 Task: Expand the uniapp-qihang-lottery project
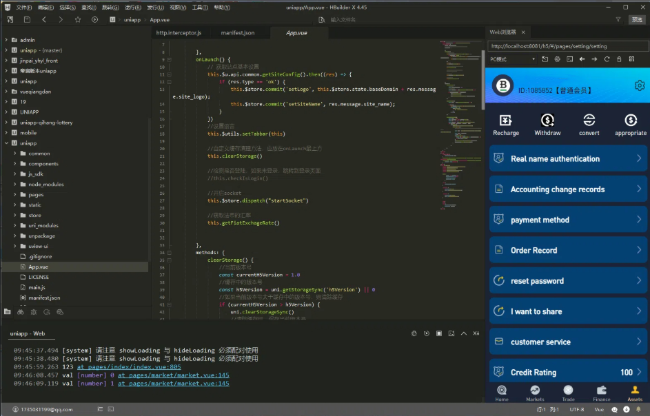[6, 122]
